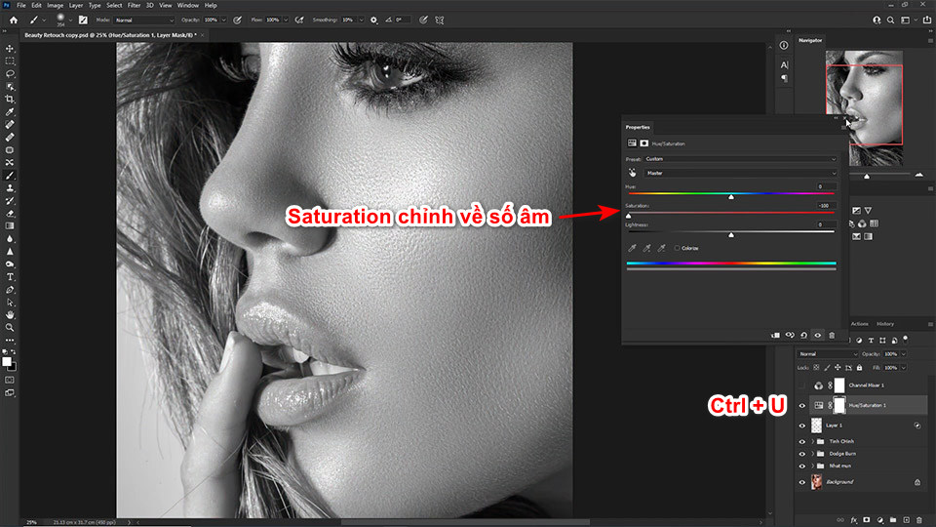Click the on-image targeted adjustment hand tool

pyautogui.click(x=632, y=173)
